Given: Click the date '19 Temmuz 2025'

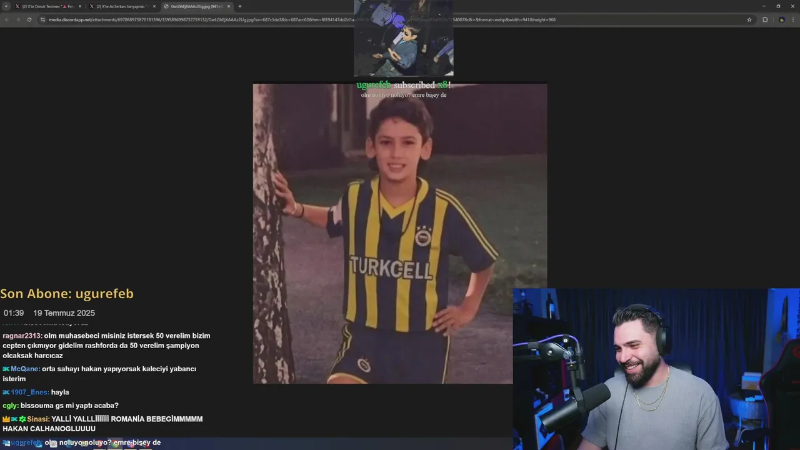Looking at the screenshot, I should click(x=64, y=313).
